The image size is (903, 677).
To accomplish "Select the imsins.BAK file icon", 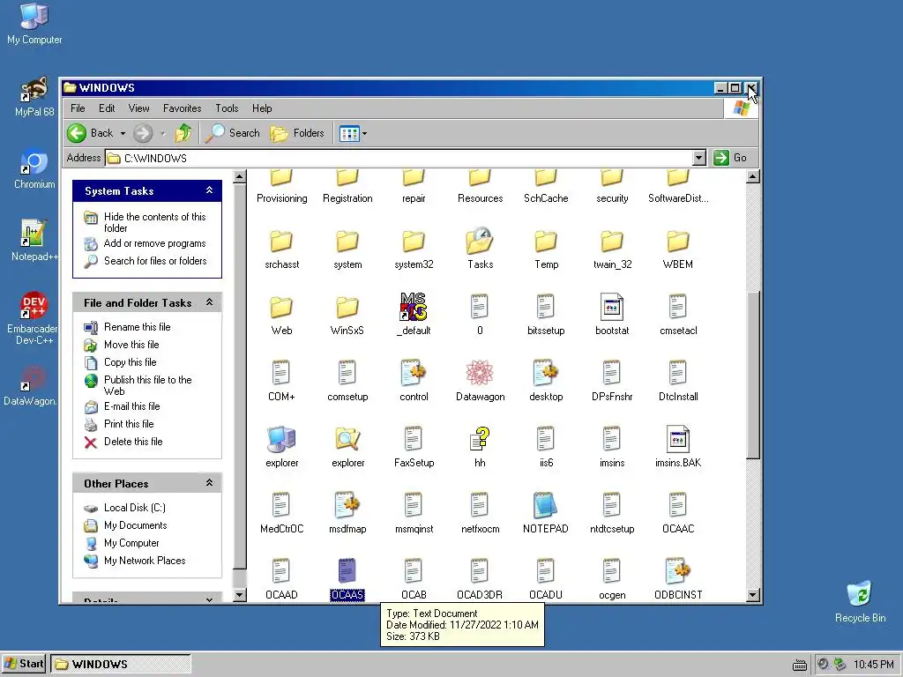I will (678, 439).
